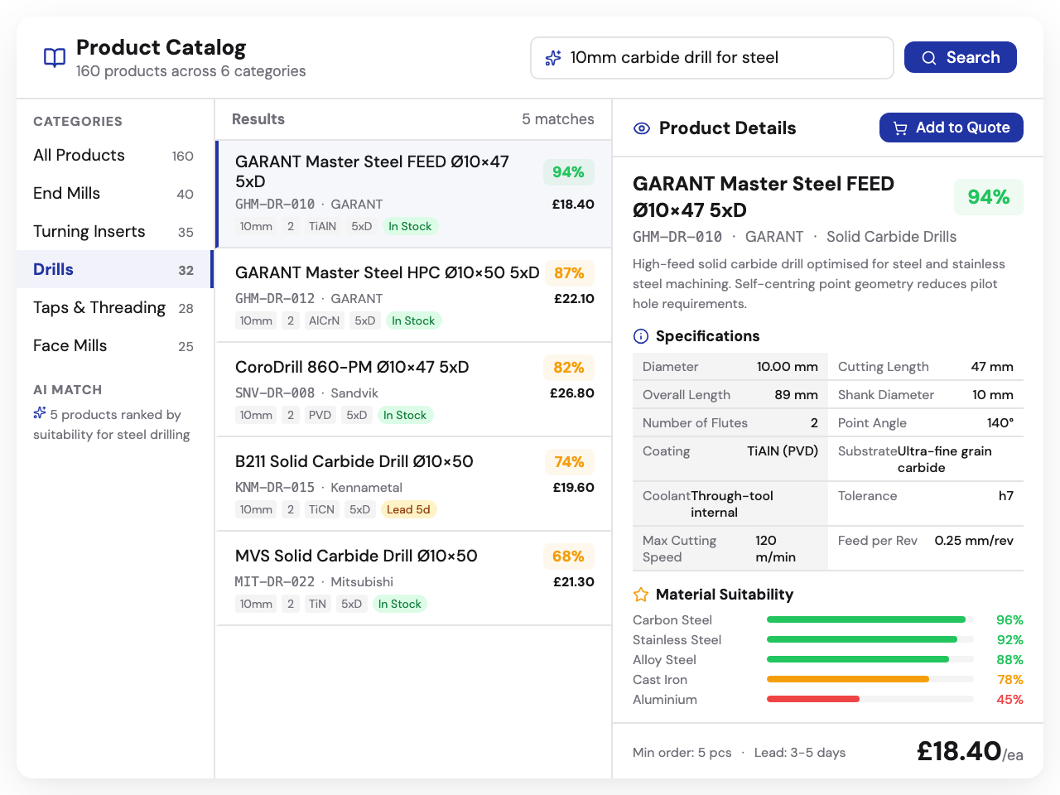Click the cart icon on Add to Quote
The height and width of the screenshot is (795, 1060).
pos(902,128)
